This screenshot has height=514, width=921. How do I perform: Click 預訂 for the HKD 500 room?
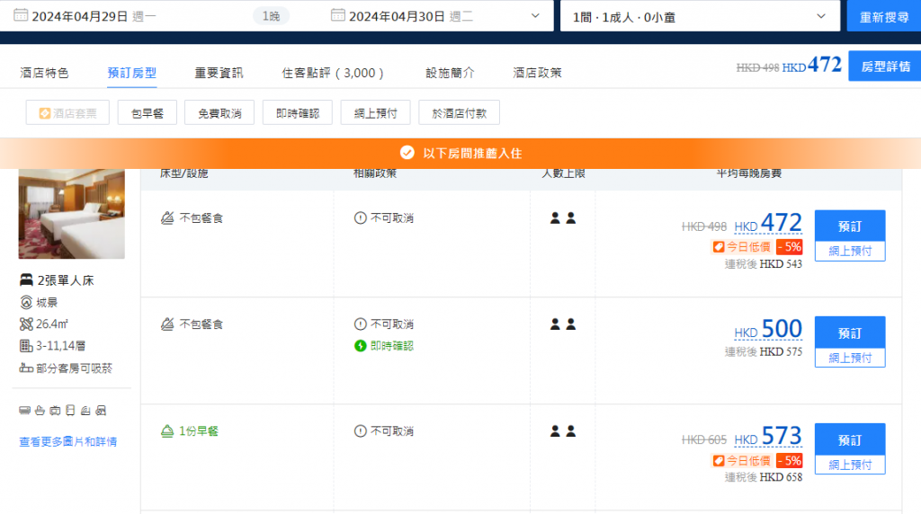click(849, 332)
